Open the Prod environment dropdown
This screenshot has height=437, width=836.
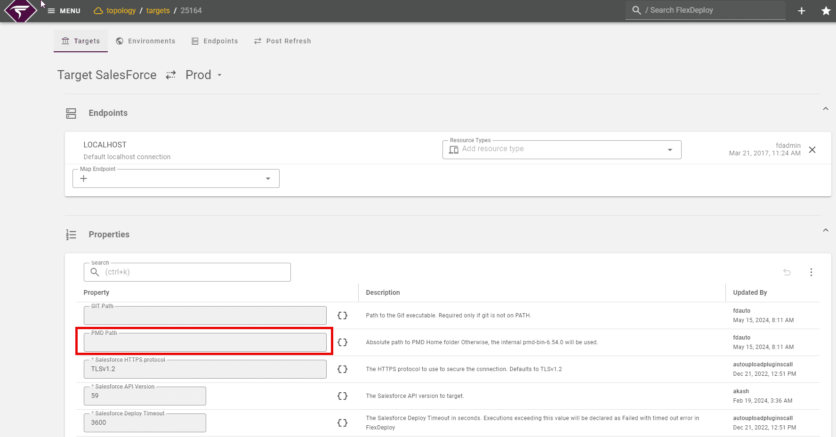point(204,75)
